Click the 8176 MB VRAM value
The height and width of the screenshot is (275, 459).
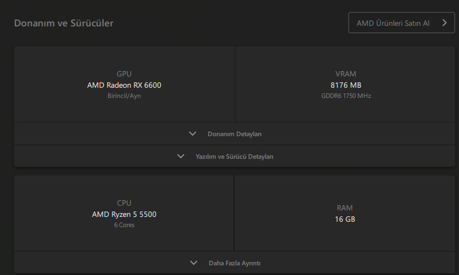[x=345, y=85]
